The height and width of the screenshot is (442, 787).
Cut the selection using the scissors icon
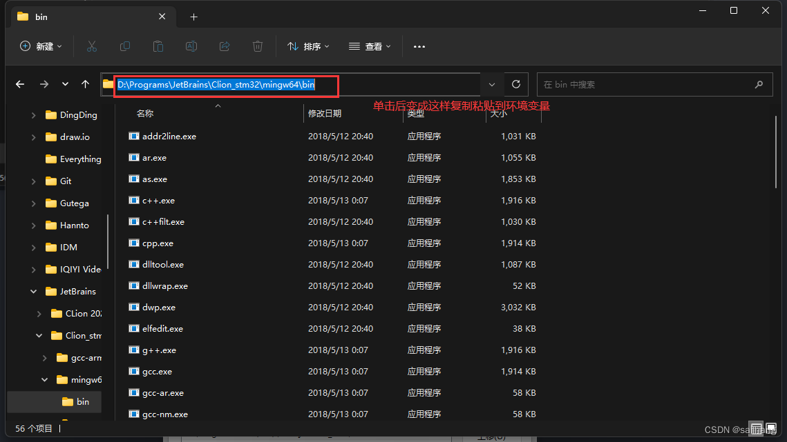coord(92,46)
